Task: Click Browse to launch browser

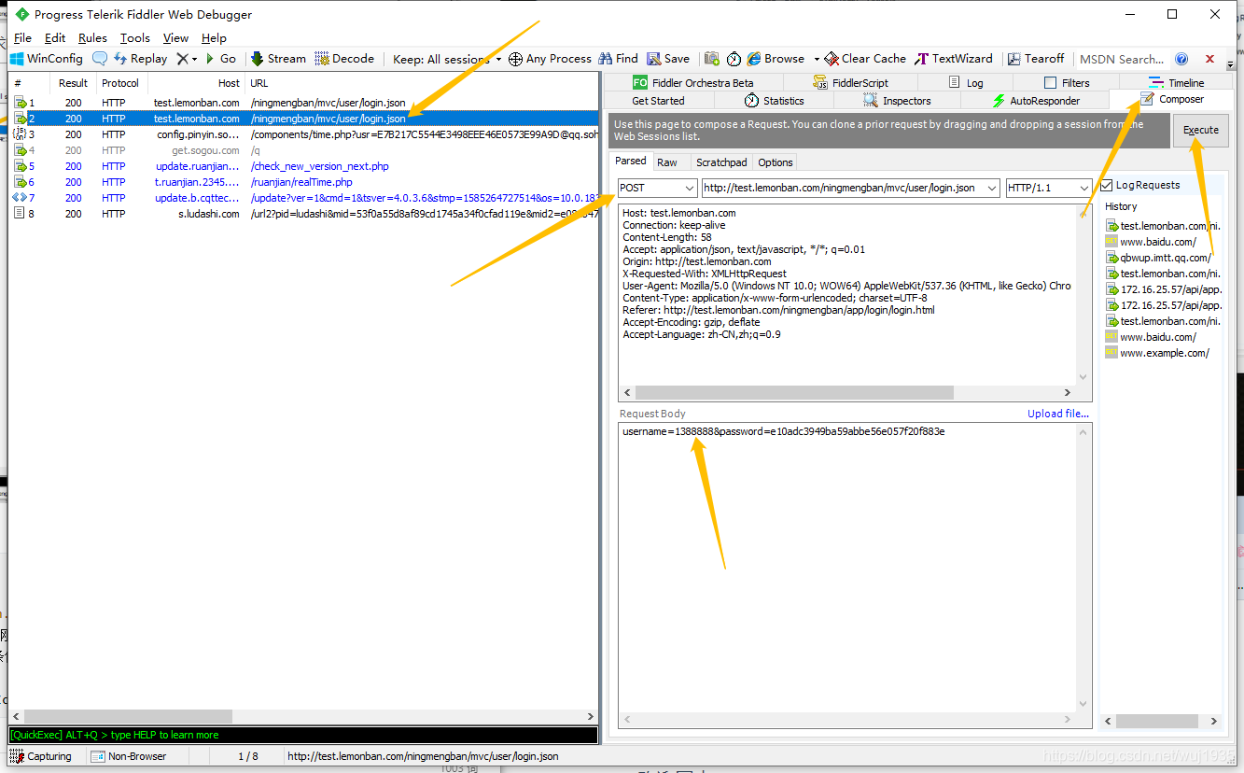Action: click(x=776, y=58)
